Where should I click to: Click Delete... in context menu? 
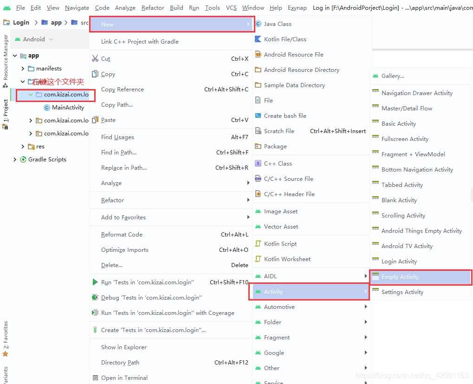pos(171,265)
